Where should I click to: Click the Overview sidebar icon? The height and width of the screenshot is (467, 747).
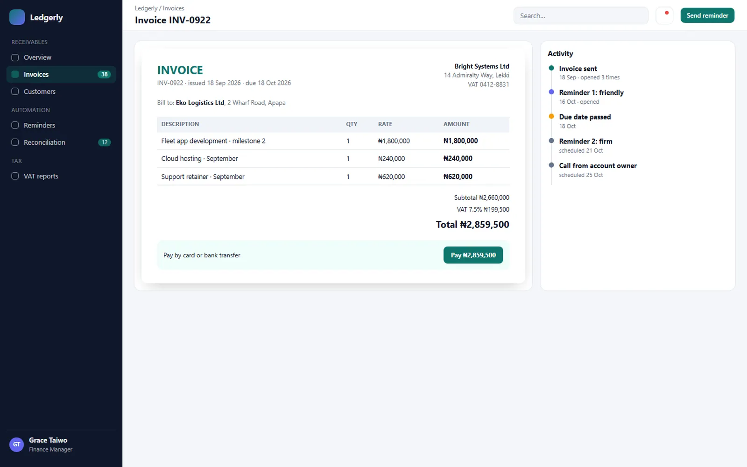tap(15, 57)
